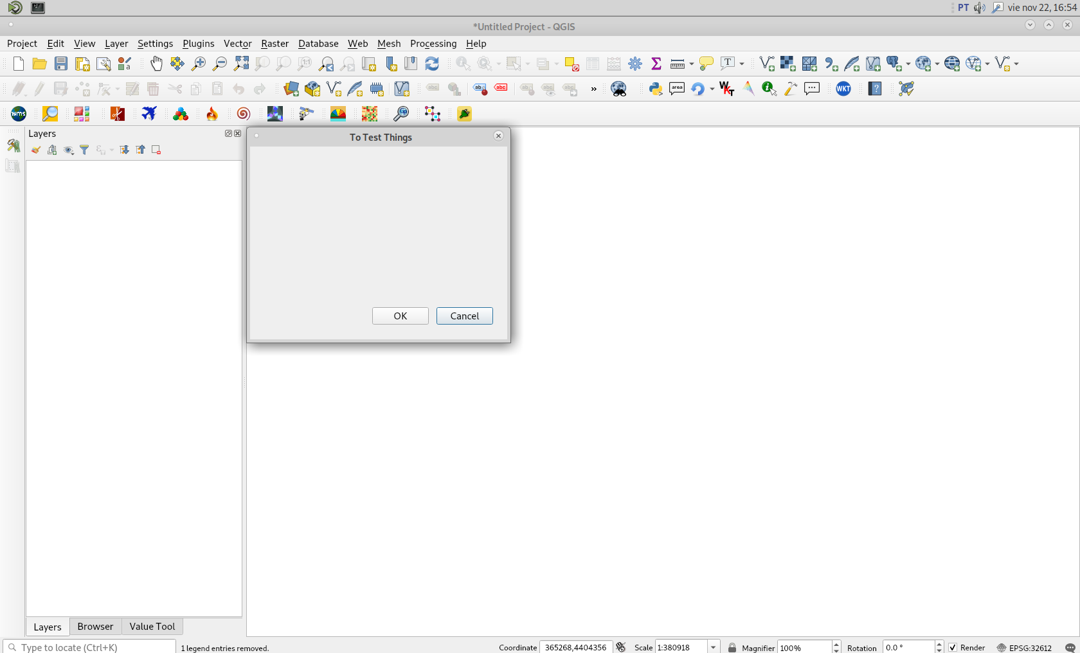This screenshot has height=653, width=1080.
Task: Open log messages speech icon in status bar
Action: (x=1070, y=647)
